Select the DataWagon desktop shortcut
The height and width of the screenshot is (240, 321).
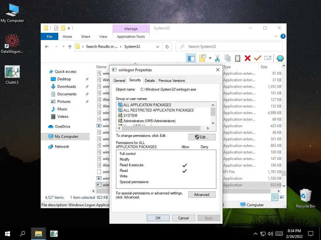[12, 44]
